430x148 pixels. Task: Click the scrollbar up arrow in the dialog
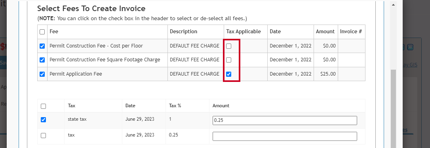coord(393,5)
